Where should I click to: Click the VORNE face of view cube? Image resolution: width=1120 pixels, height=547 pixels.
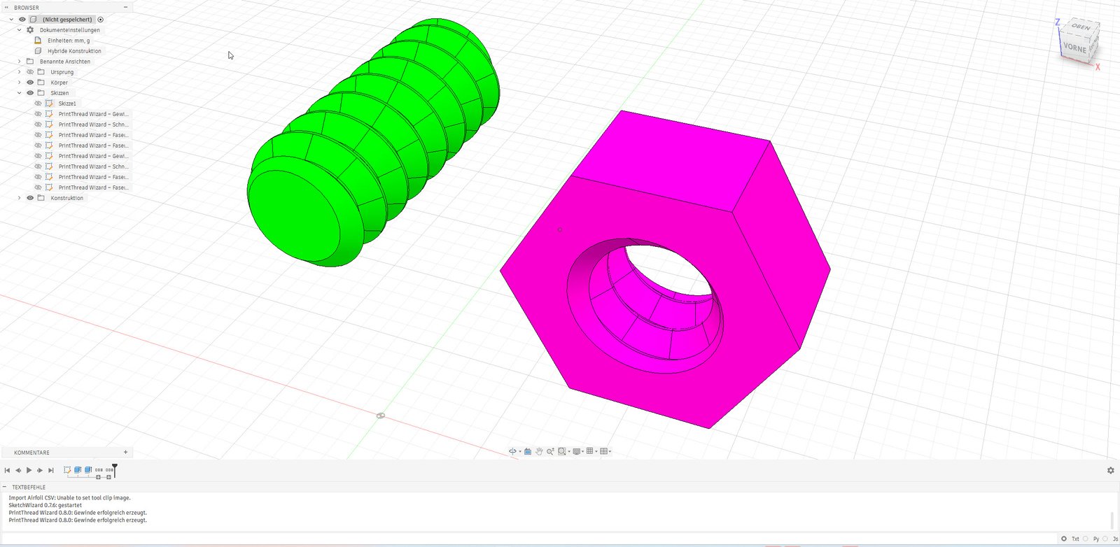coord(1074,48)
